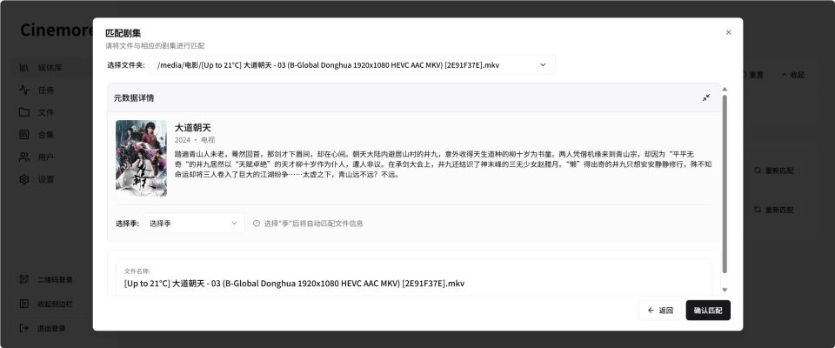
Task: Click the 任务 activity pulse icon
Action: pyautogui.click(x=24, y=90)
